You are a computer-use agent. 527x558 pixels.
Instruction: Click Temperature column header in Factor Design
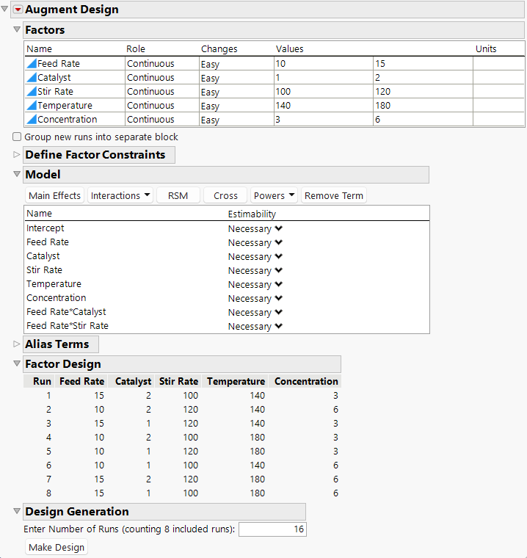236,381
